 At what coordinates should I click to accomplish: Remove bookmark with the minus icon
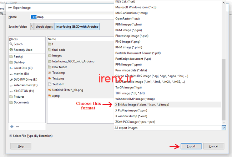[x=17, y=127]
